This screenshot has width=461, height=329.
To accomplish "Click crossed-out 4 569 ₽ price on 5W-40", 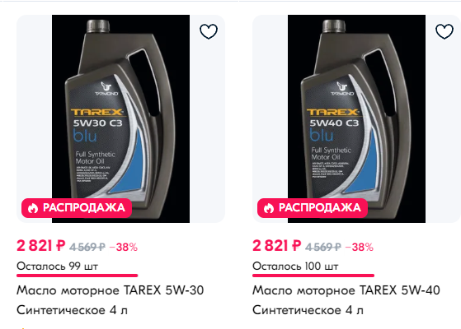I will coord(323,248).
